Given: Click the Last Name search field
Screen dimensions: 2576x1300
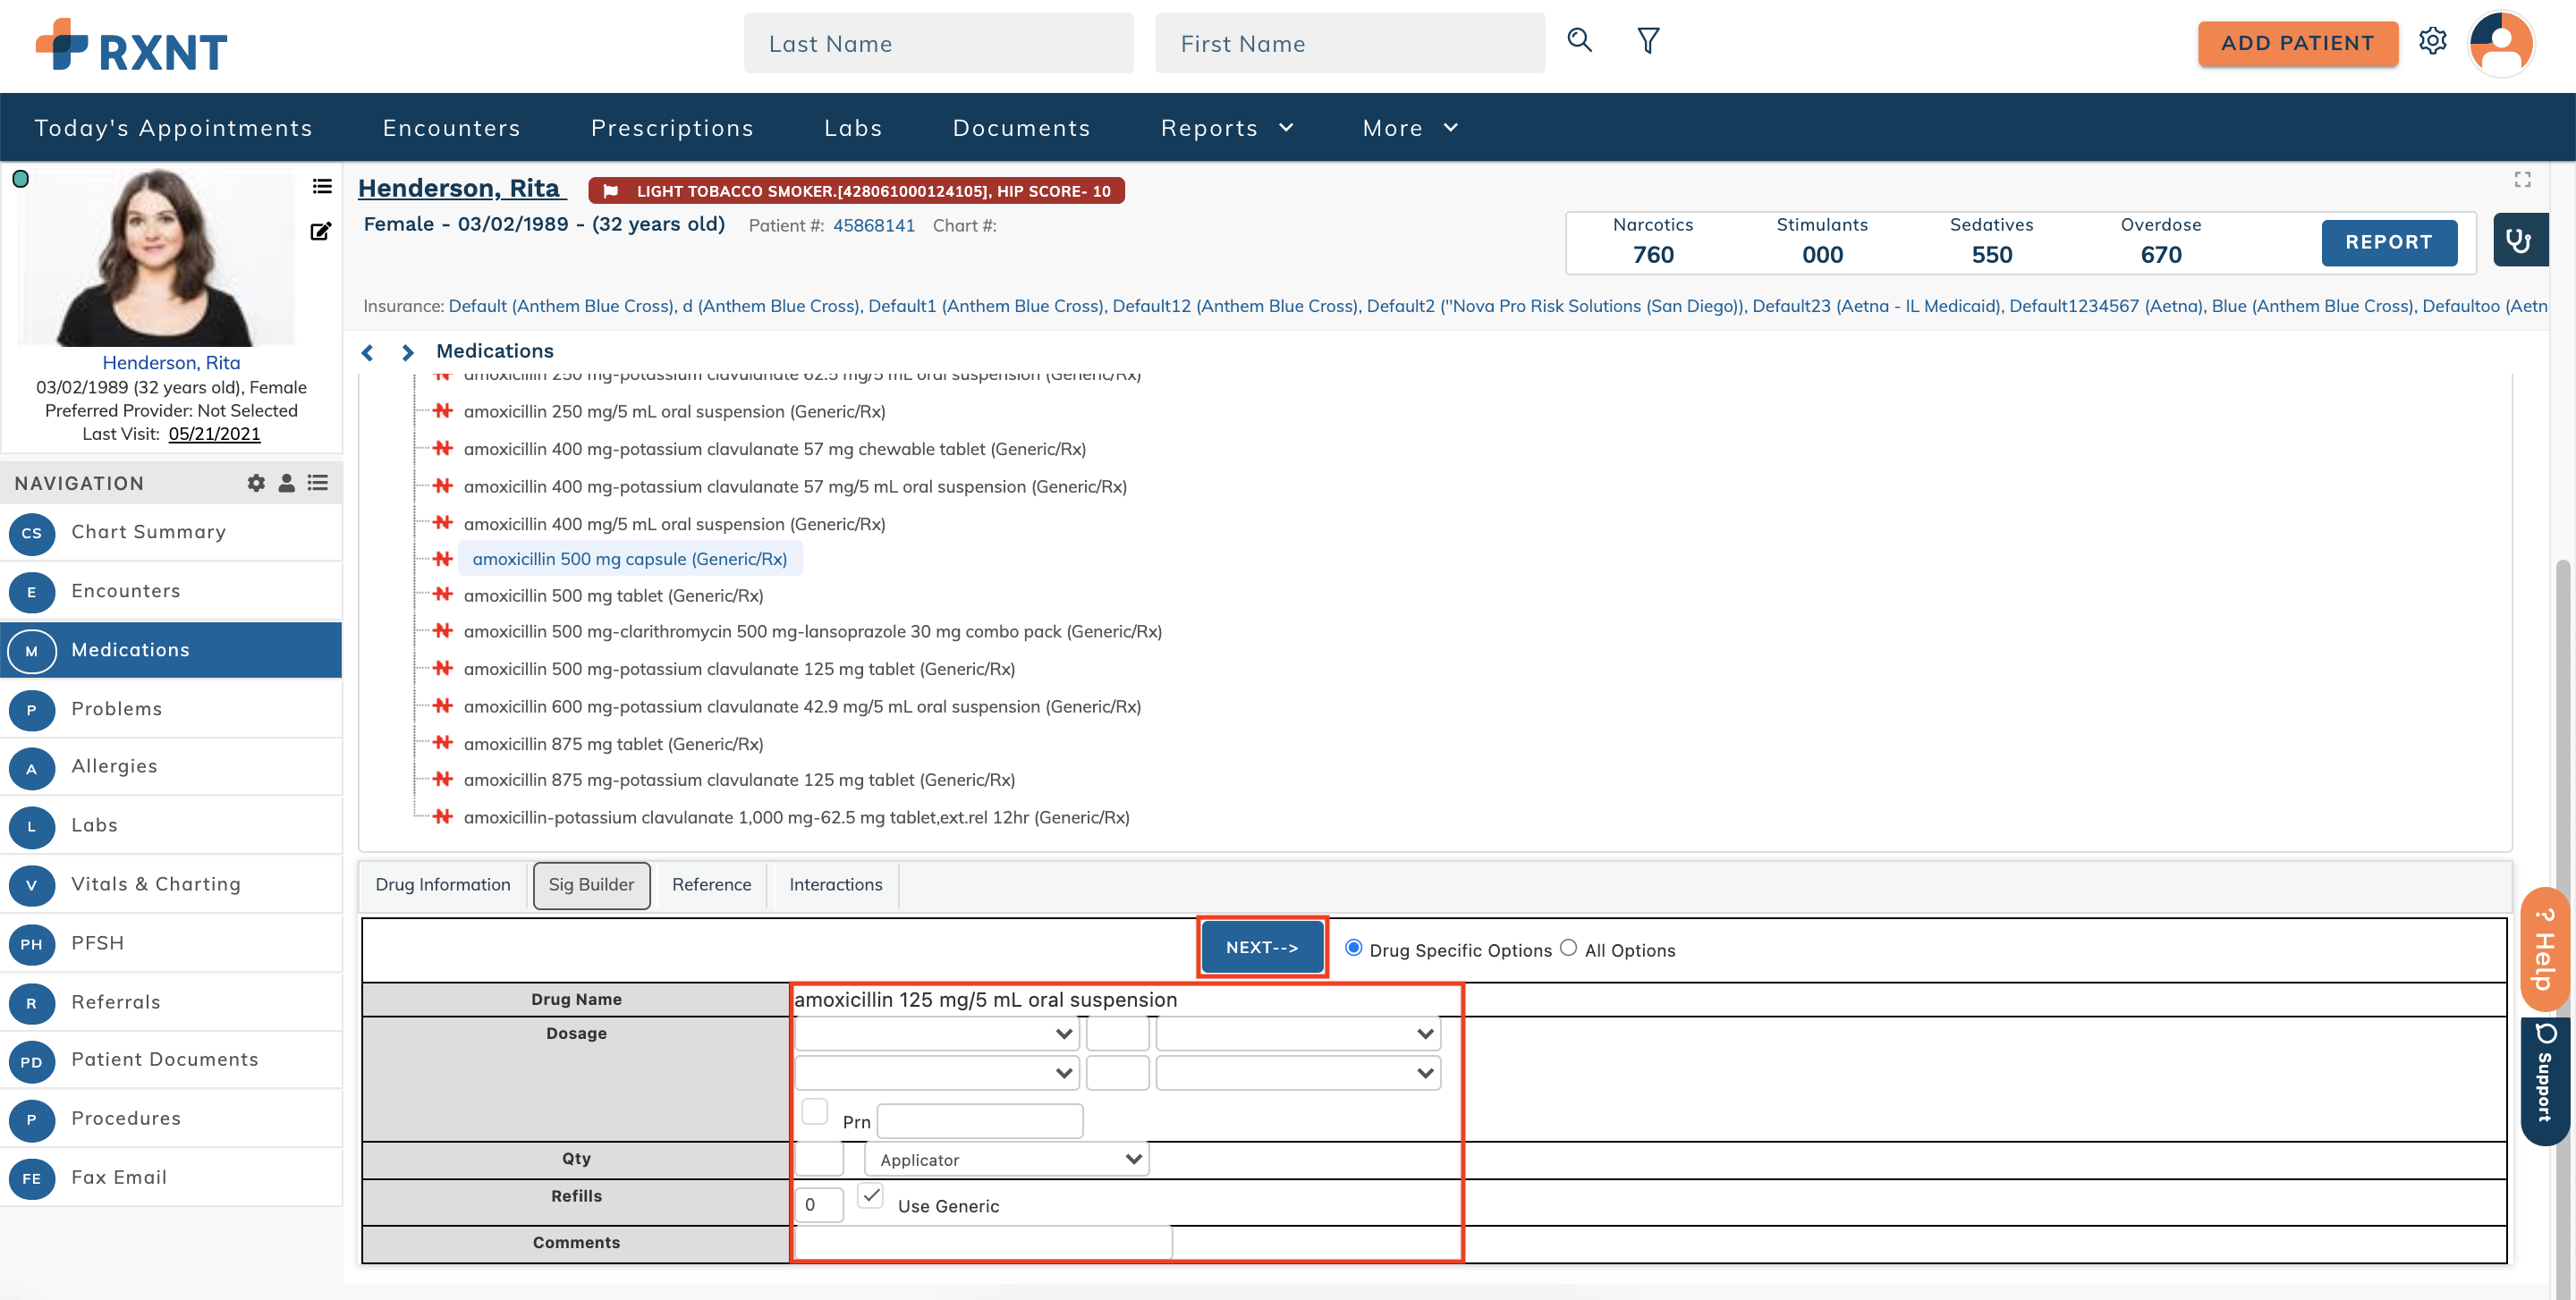Looking at the screenshot, I should (938, 43).
